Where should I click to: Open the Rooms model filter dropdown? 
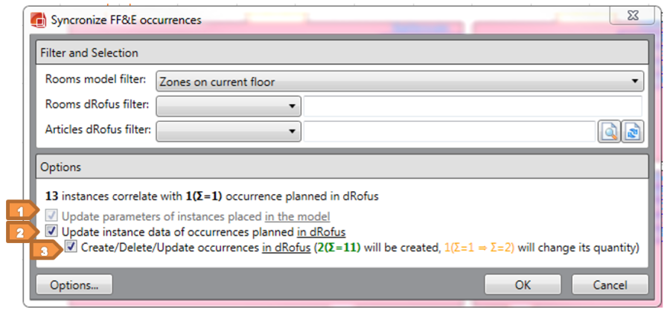click(x=399, y=80)
